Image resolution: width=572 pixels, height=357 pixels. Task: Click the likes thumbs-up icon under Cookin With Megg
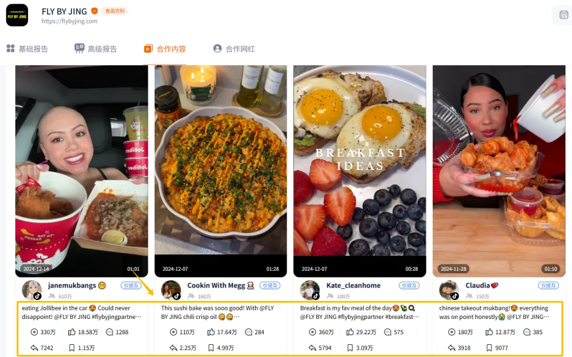tap(211, 332)
